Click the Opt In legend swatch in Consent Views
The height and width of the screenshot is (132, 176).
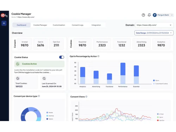pos(158,117)
